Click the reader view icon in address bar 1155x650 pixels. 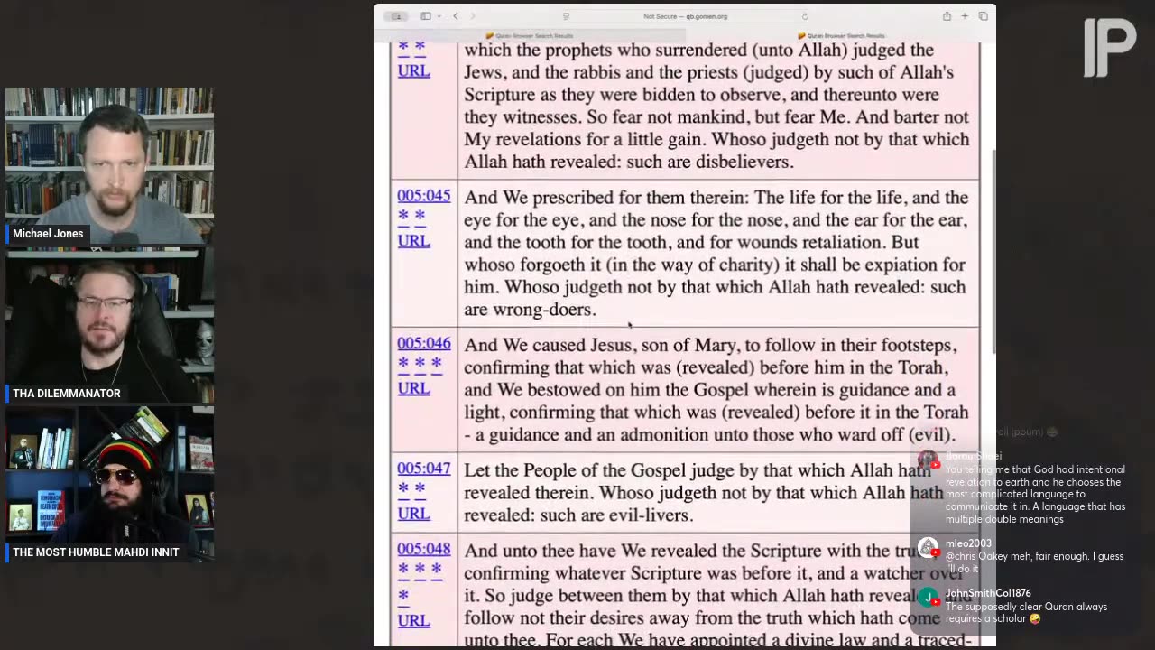[x=567, y=16]
